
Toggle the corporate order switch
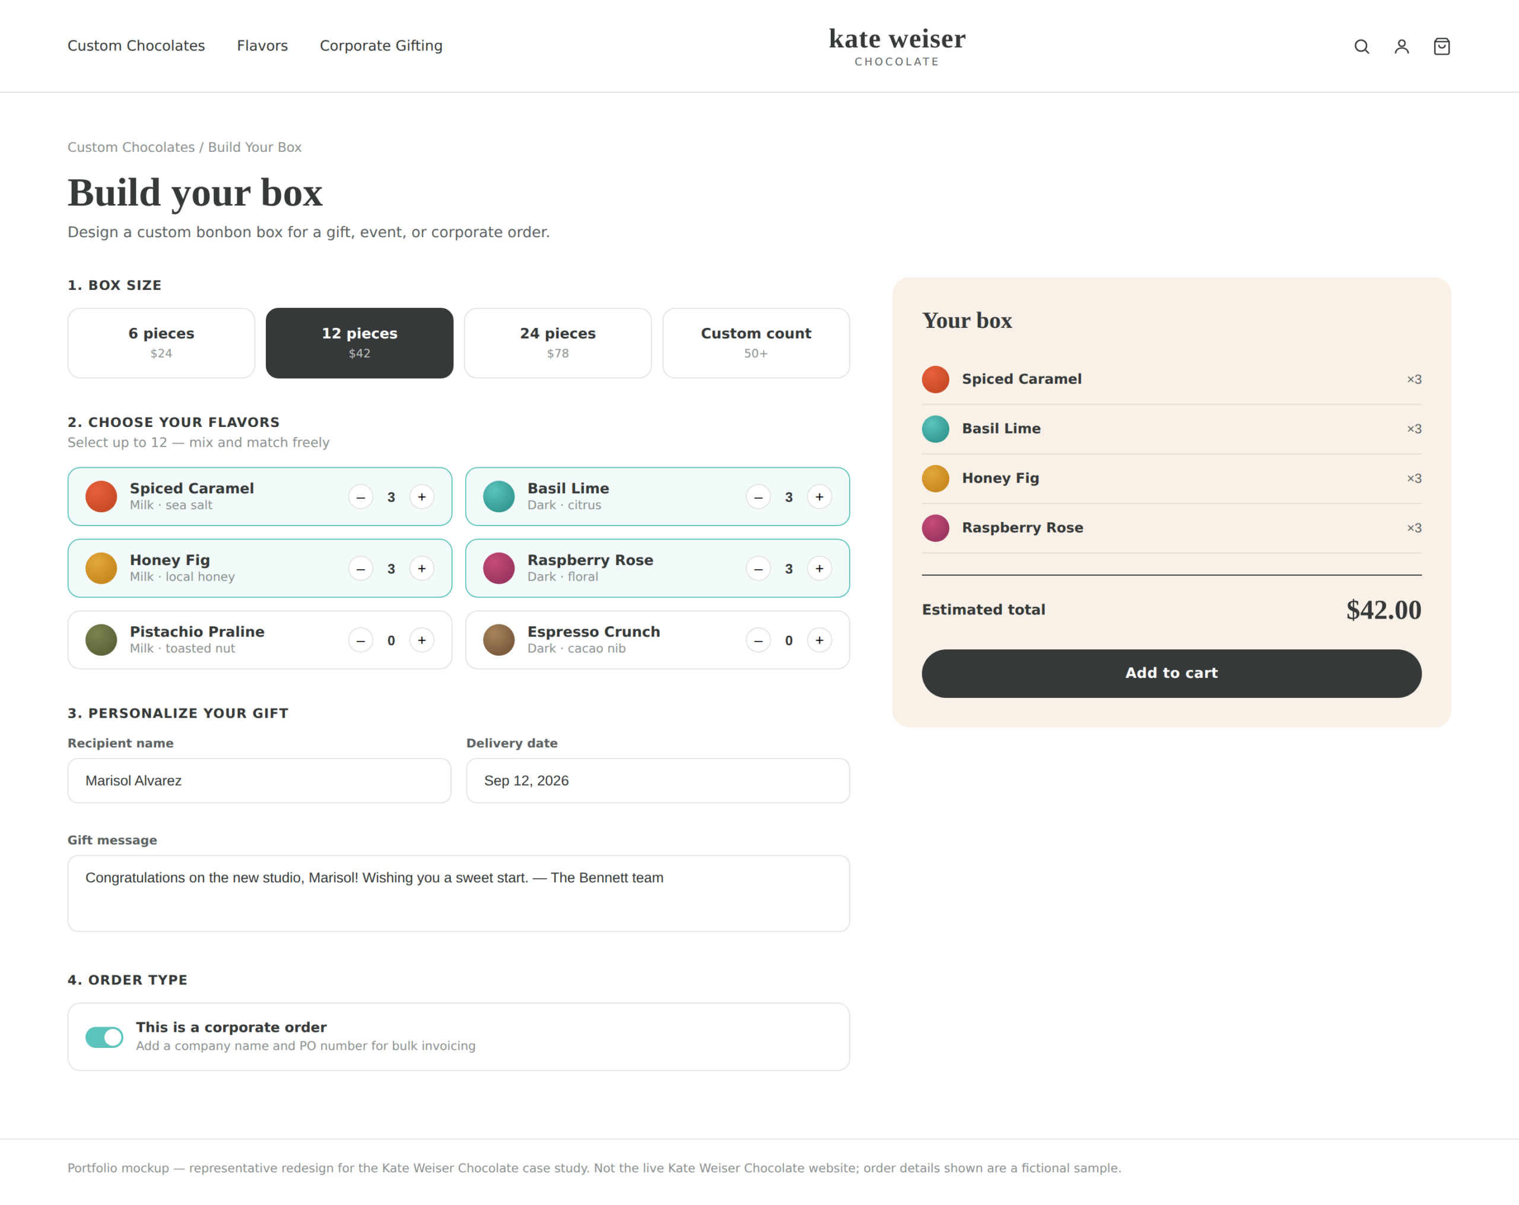104,1037
